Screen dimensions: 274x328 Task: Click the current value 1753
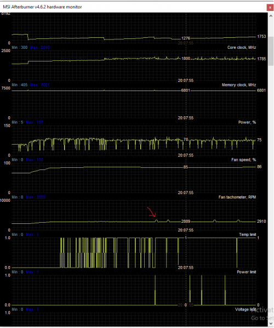261,37
